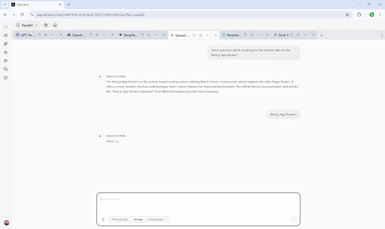Viewport: 385px width, 229px height.
Task: Regenerate response on the GPT-4o tab
Action: point(39,35)
